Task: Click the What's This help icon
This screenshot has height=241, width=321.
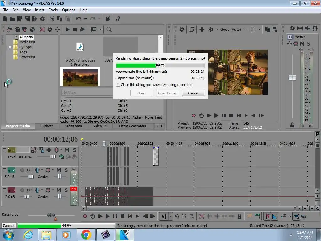Action: [x=118, y=19]
